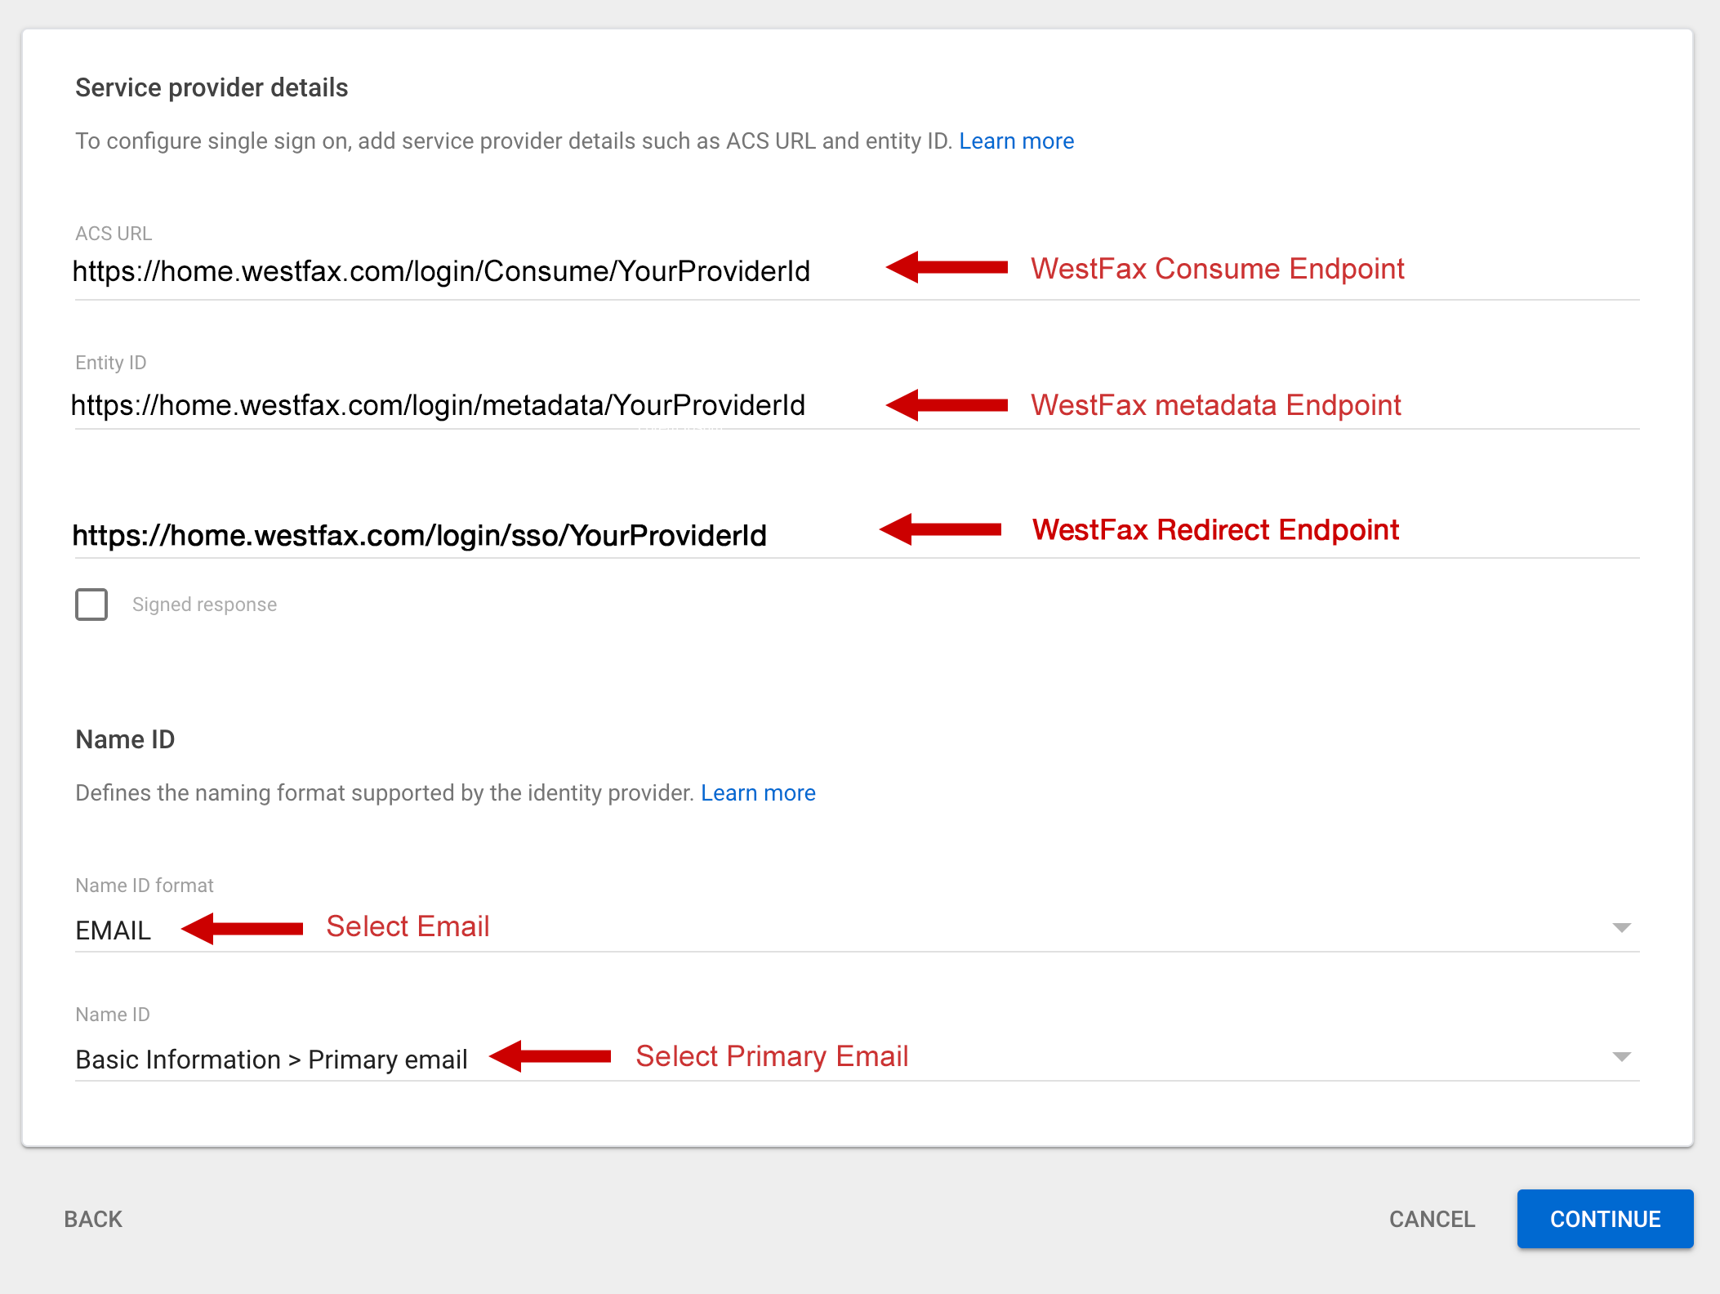
Task: Enable the Signed response checkbox
Action: (91, 605)
